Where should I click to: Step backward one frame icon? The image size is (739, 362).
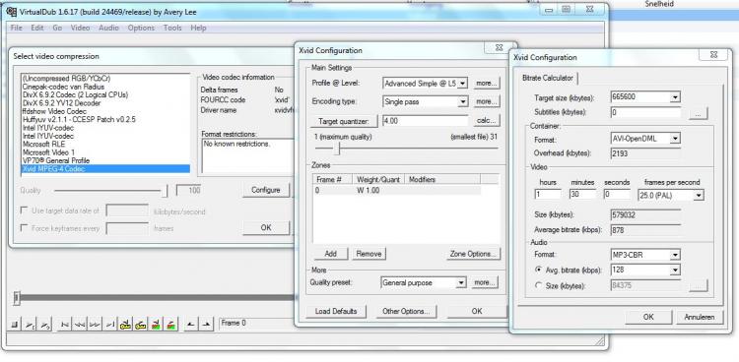[79, 325]
